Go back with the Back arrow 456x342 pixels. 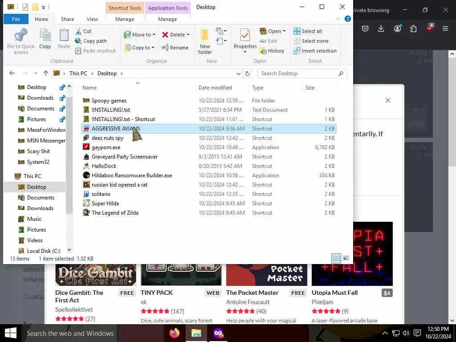(x=12, y=73)
